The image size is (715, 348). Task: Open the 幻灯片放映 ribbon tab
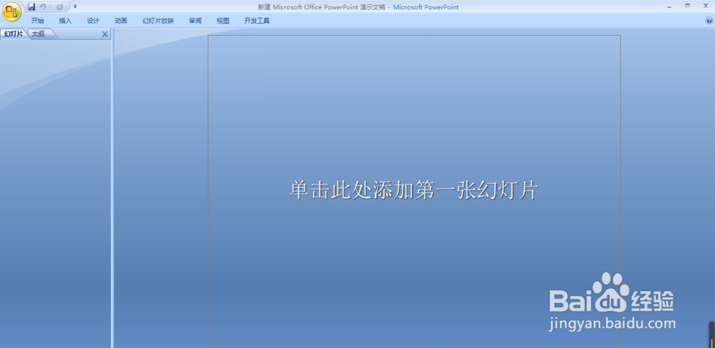(x=158, y=21)
